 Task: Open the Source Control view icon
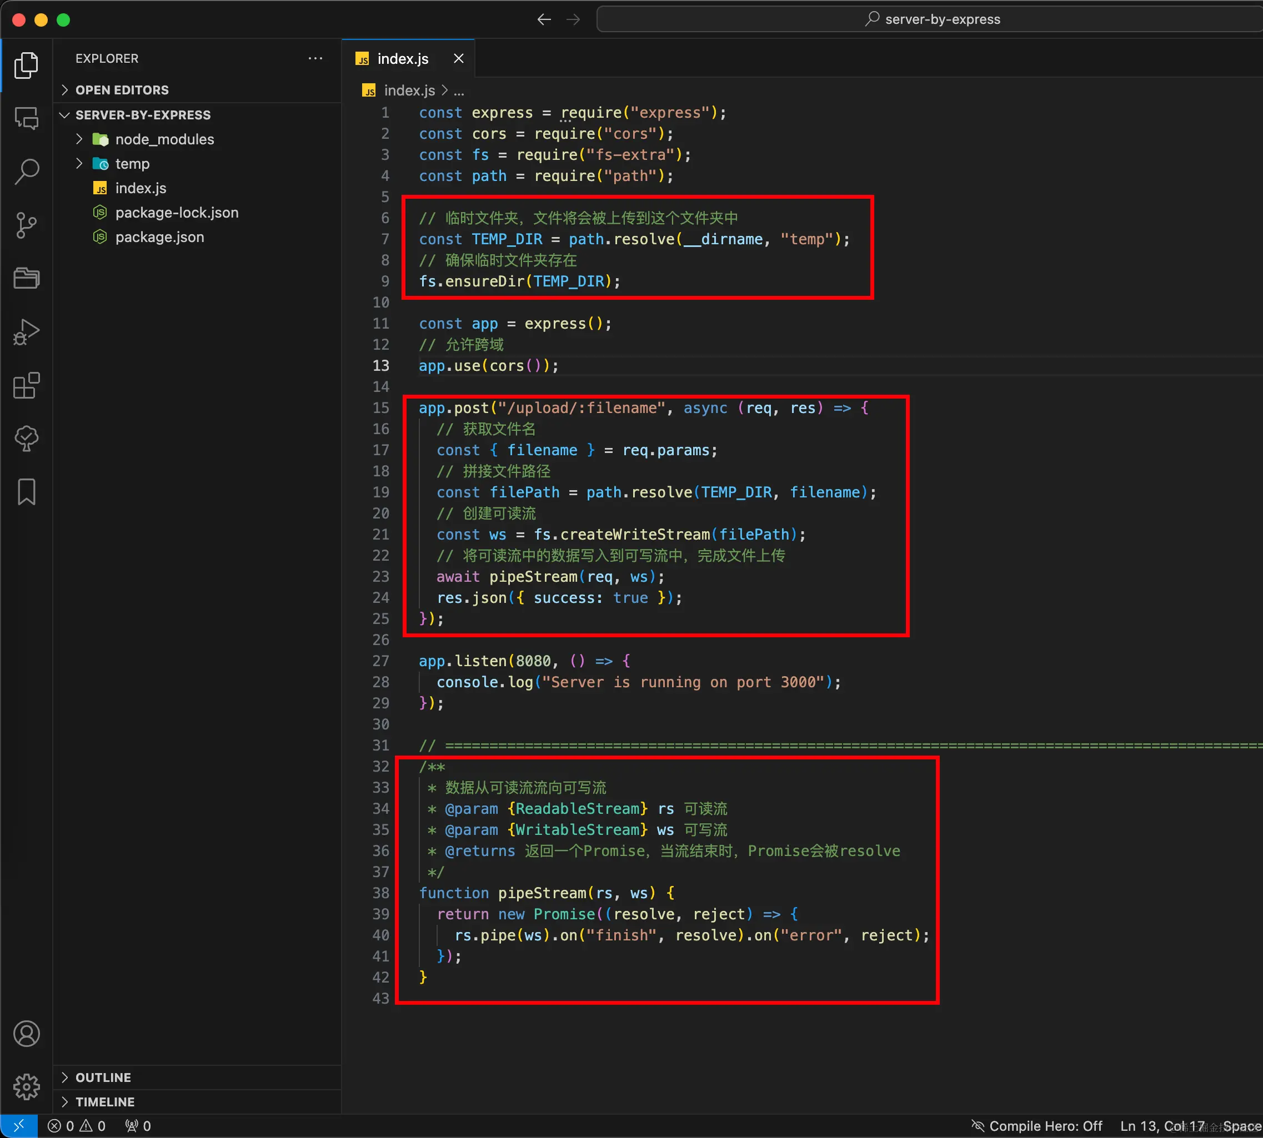26,225
